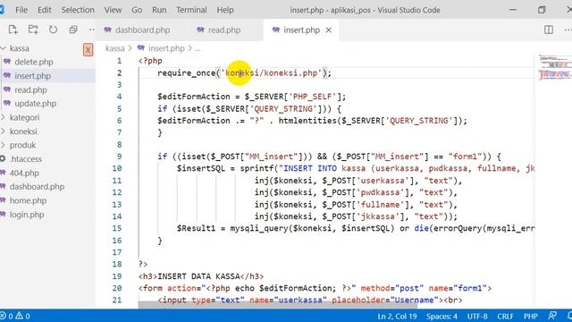The width and height of the screenshot is (572, 322).
Task: Open the Go menu
Action: 137,10
